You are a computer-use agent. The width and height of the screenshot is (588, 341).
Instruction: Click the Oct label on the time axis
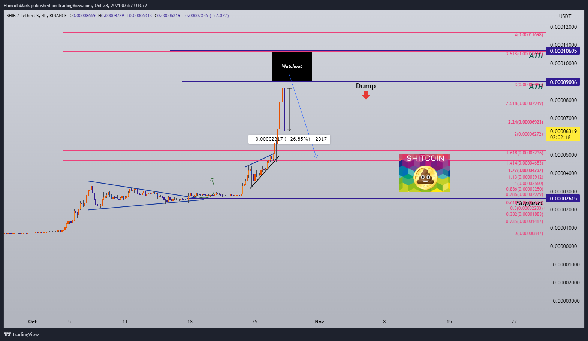33,322
